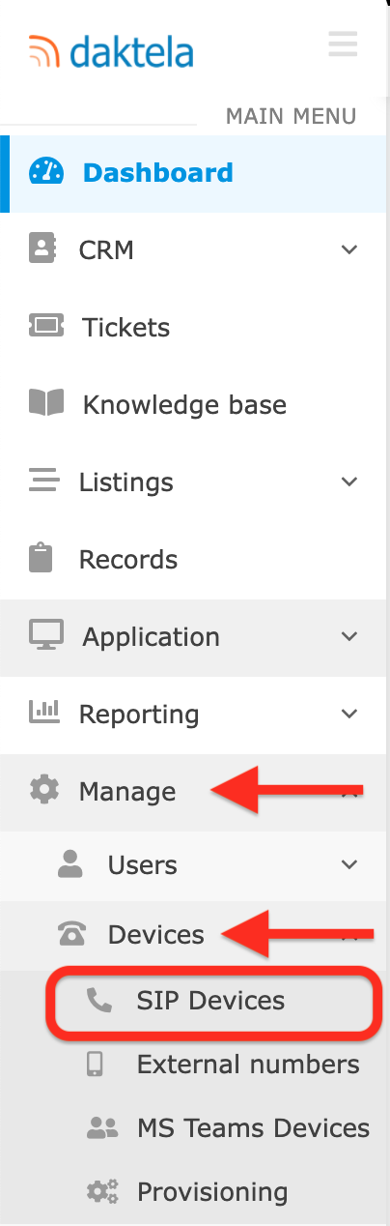
Task: Click the Records clipboard icon
Action: [42, 559]
